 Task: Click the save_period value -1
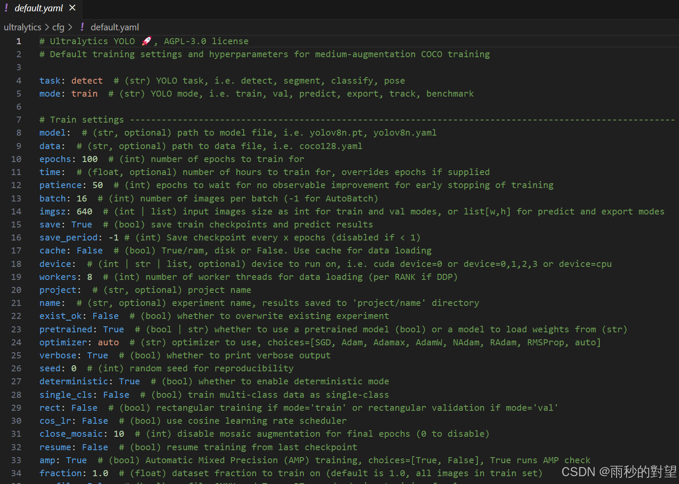pos(114,237)
